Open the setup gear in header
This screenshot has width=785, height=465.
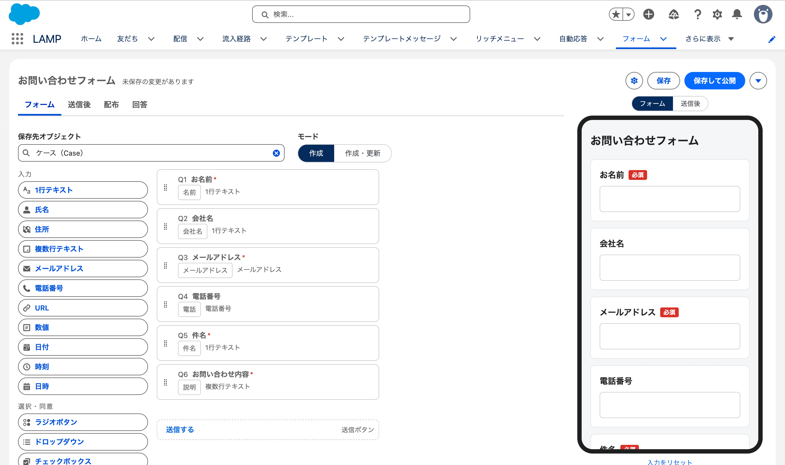point(717,14)
